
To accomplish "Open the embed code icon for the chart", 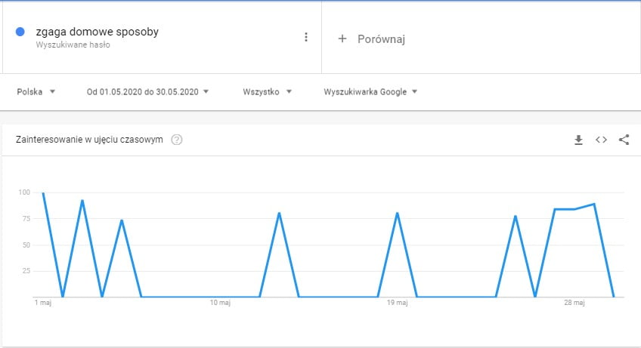I will tap(601, 140).
